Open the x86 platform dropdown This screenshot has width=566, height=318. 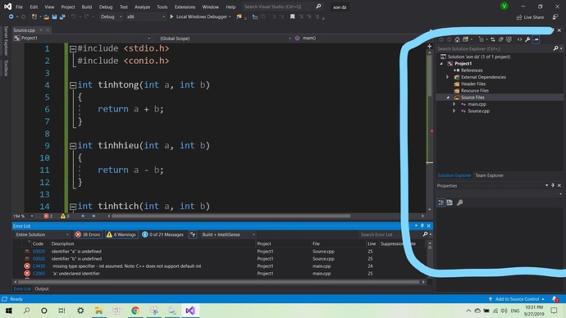tap(145, 16)
